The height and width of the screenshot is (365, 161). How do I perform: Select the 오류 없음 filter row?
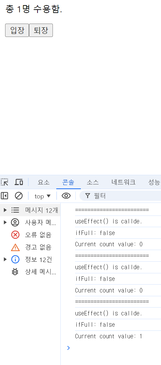click(30, 235)
